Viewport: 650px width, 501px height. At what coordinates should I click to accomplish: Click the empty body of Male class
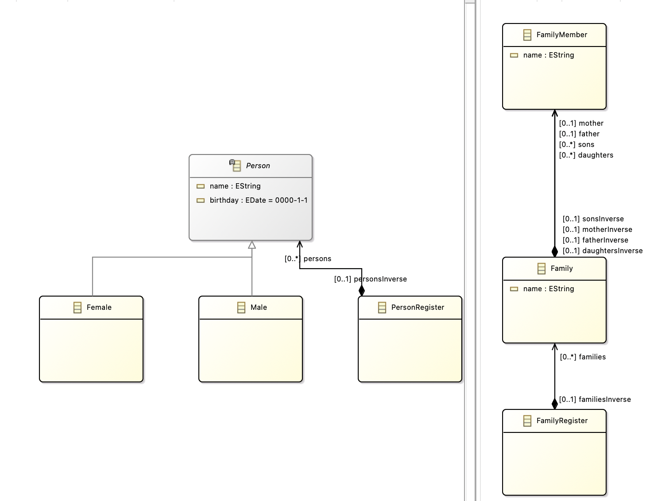click(251, 350)
